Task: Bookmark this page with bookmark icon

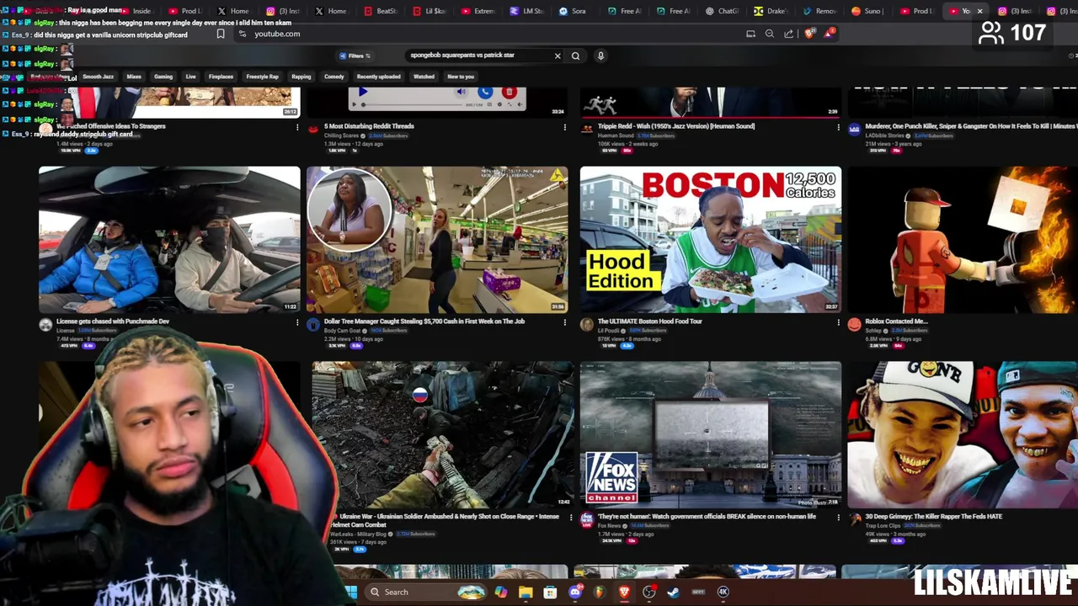Action: pos(221,34)
